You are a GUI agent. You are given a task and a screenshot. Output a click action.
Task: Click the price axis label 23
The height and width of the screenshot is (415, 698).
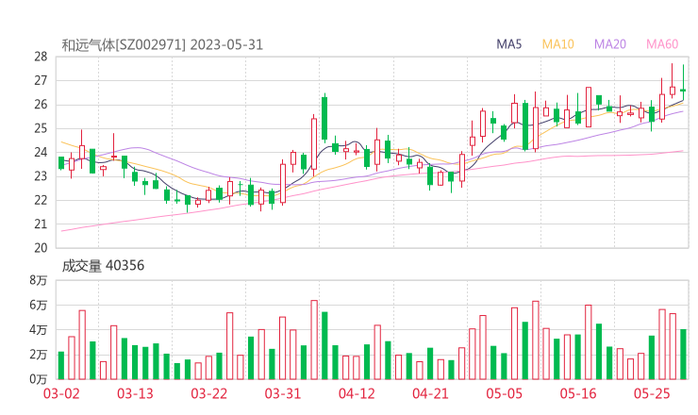pos(41,176)
